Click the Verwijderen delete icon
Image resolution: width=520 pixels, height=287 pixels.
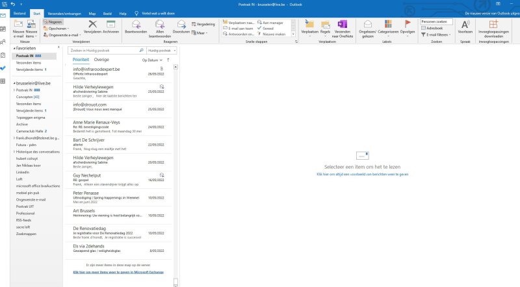pyautogui.click(x=92, y=26)
